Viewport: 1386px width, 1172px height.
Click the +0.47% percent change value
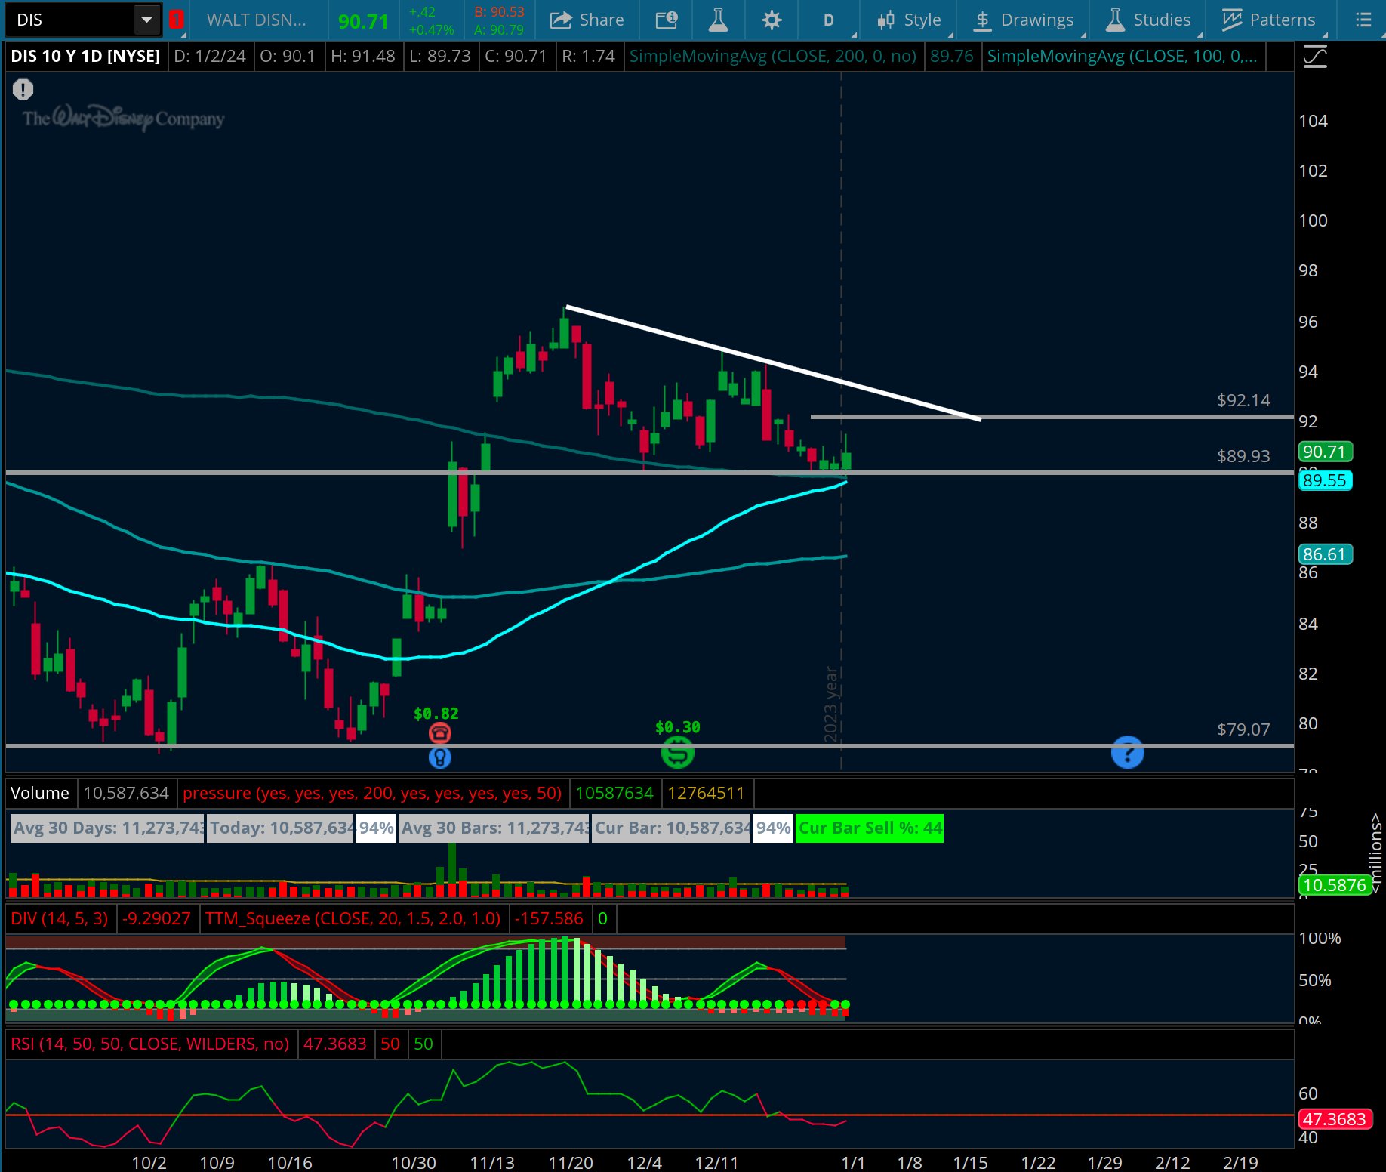(431, 29)
